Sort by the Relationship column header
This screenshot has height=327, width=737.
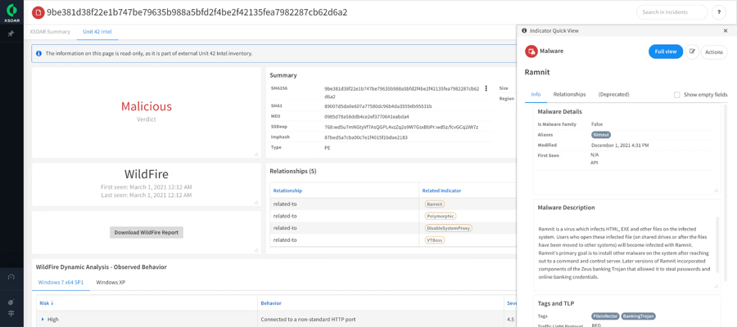click(x=287, y=190)
